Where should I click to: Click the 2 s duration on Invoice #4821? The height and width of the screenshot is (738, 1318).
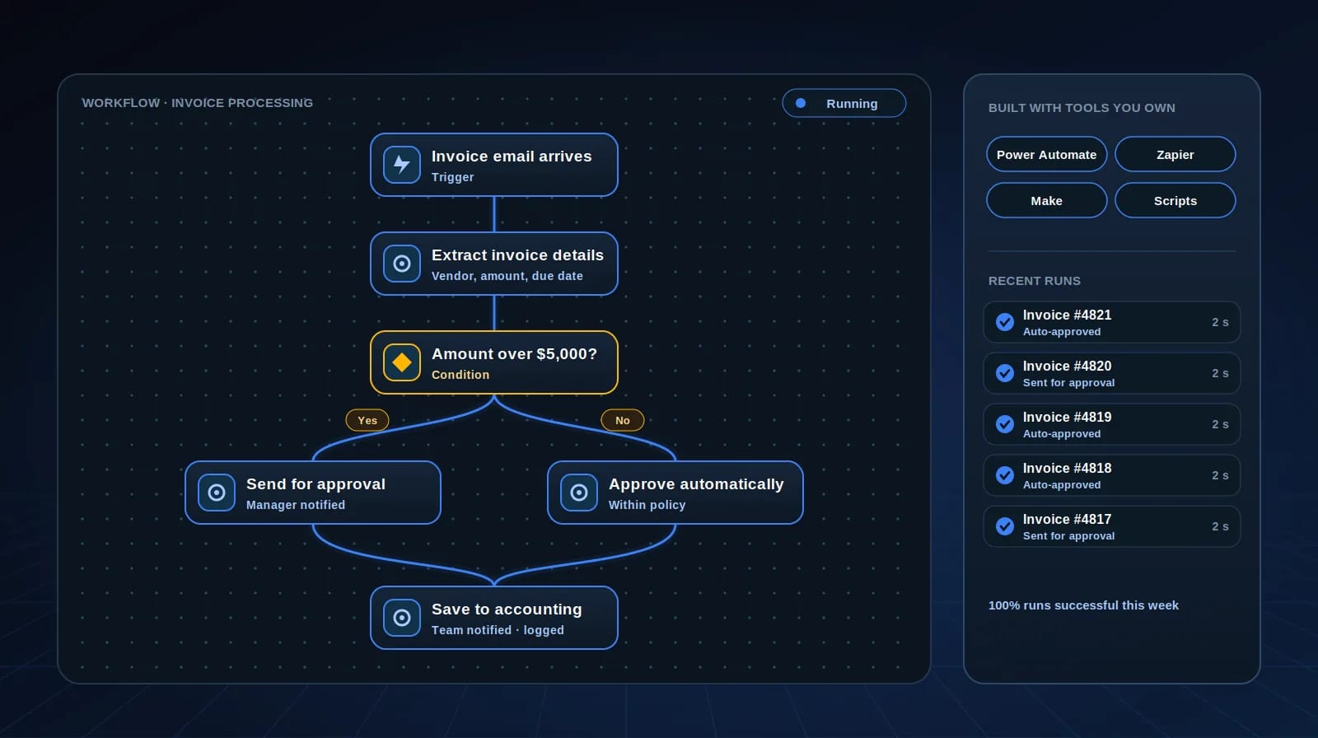(1220, 322)
